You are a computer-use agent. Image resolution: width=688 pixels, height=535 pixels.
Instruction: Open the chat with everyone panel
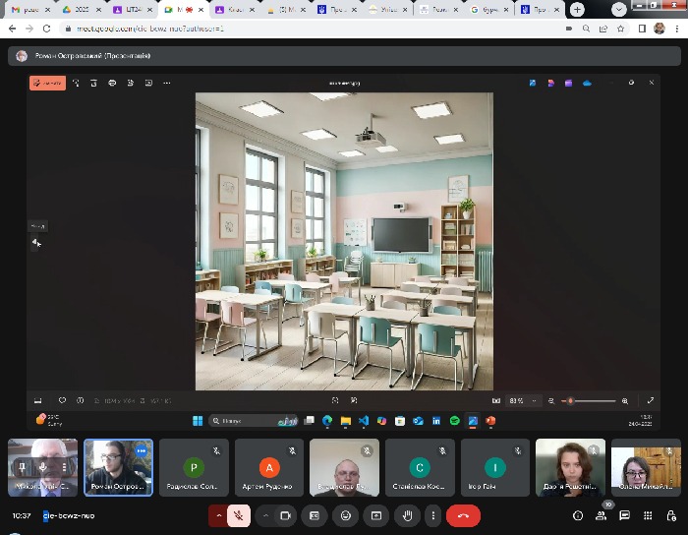624,515
